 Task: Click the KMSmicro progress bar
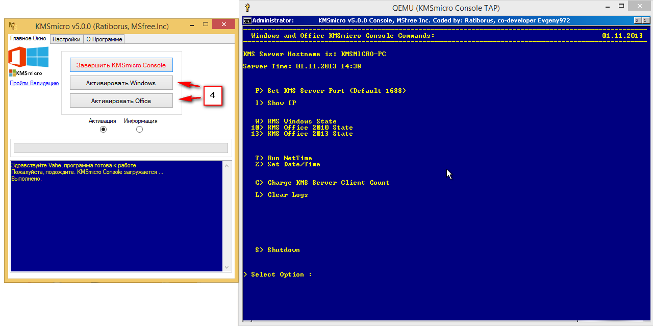tap(121, 148)
